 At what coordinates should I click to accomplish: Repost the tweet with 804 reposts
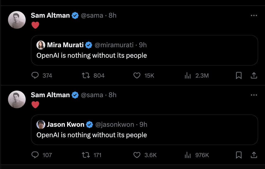click(86, 75)
